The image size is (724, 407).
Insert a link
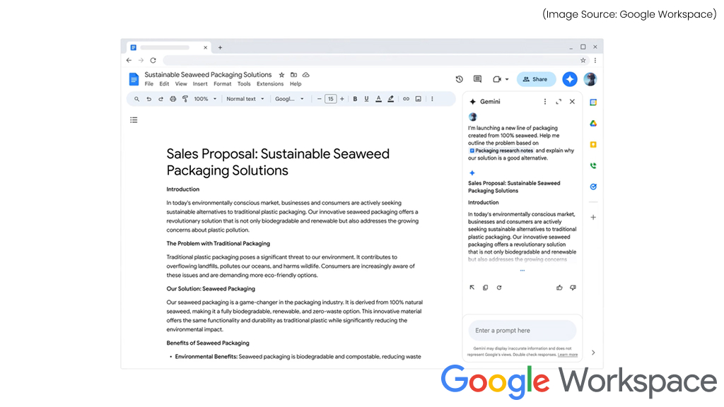(406, 99)
